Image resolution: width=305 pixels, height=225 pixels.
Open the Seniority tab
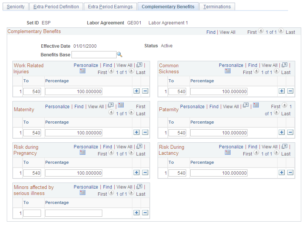(15, 6)
